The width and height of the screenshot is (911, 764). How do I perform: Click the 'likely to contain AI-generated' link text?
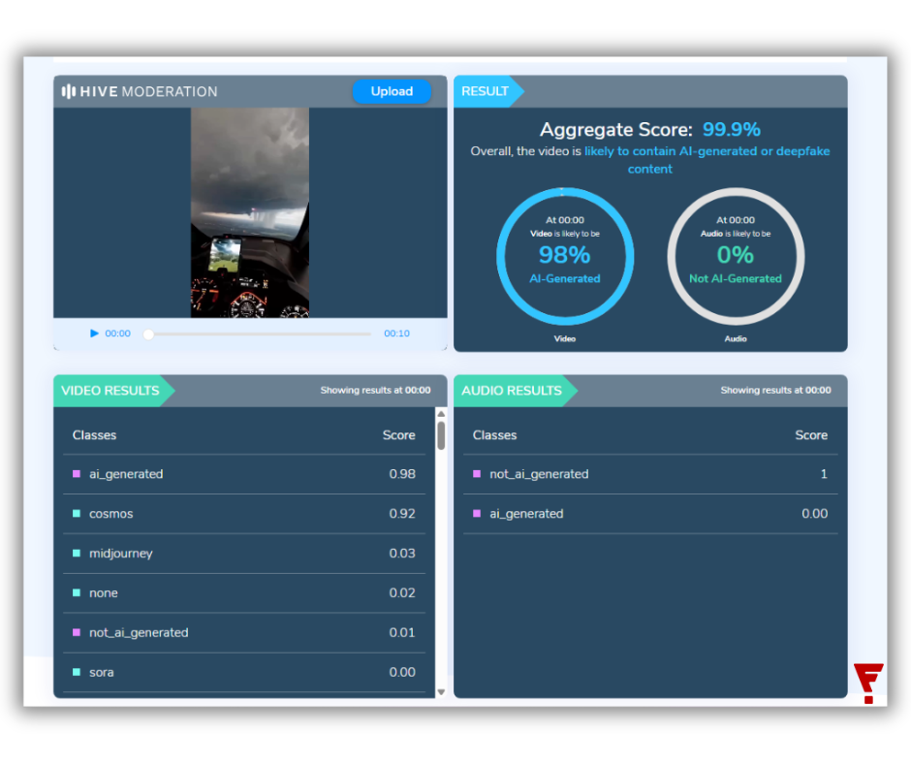tap(707, 151)
